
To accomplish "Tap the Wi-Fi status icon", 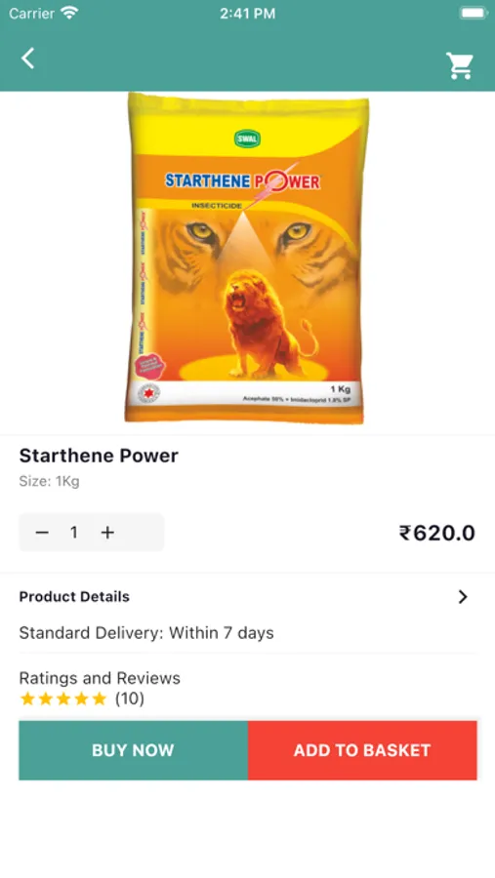I will coord(69,13).
